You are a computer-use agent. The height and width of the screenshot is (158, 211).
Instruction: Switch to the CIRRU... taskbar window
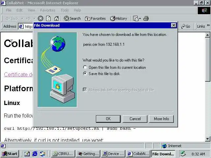[x=63, y=154]
